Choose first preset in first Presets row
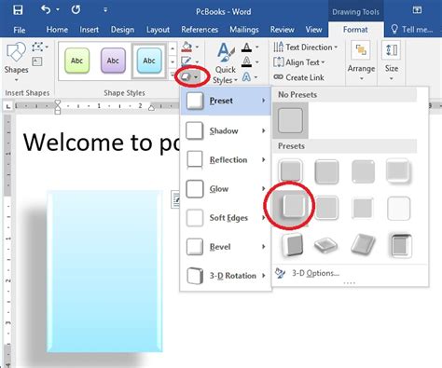The height and width of the screenshot is (368, 442). (x=290, y=170)
